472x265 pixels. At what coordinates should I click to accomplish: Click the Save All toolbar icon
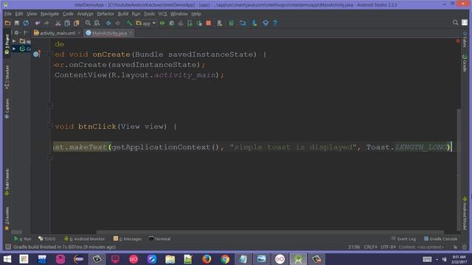17,23
